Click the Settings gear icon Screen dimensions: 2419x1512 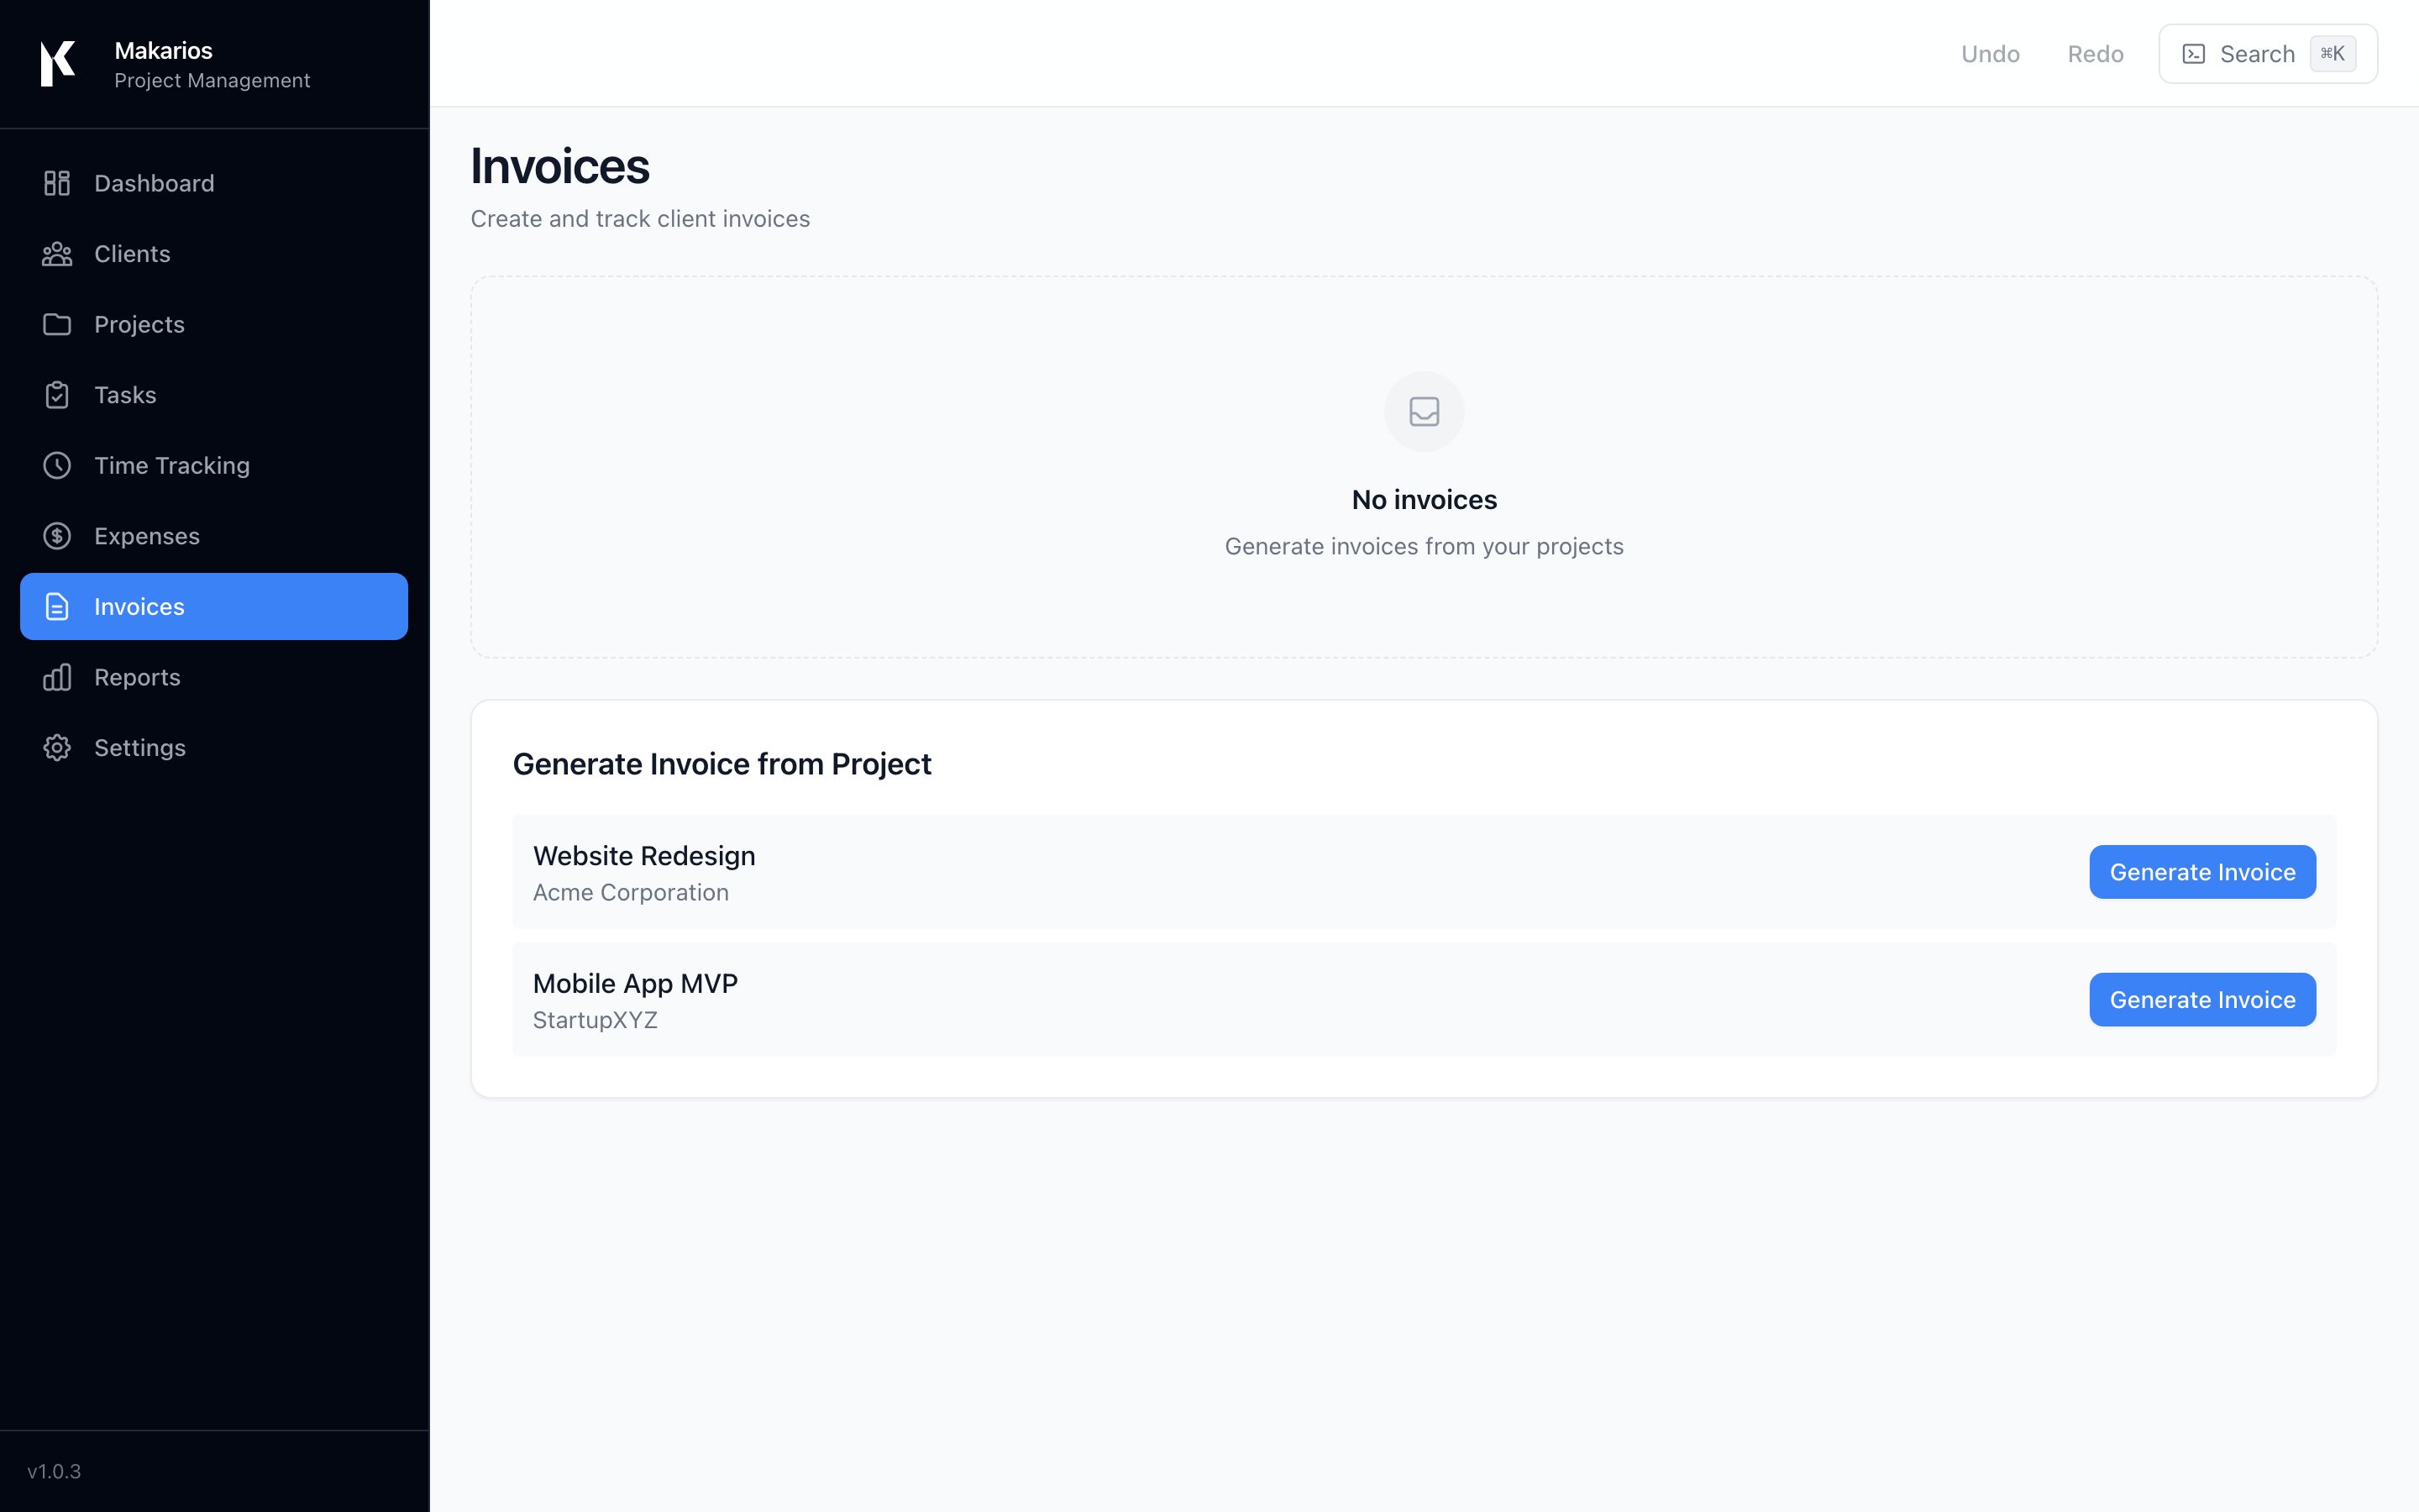(x=57, y=748)
